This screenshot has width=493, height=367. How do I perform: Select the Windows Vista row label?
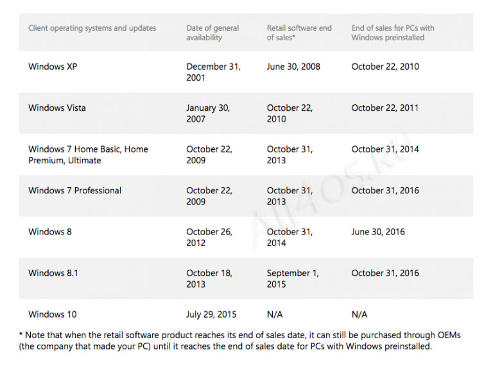[x=57, y=108]
